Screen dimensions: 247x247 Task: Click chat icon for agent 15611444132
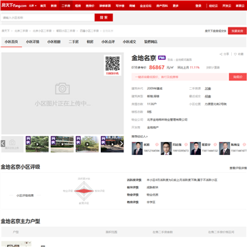point(215,145)
